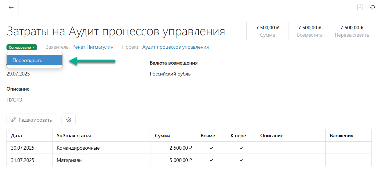Click the date value 29.07.2025

(x=18, y=74)
